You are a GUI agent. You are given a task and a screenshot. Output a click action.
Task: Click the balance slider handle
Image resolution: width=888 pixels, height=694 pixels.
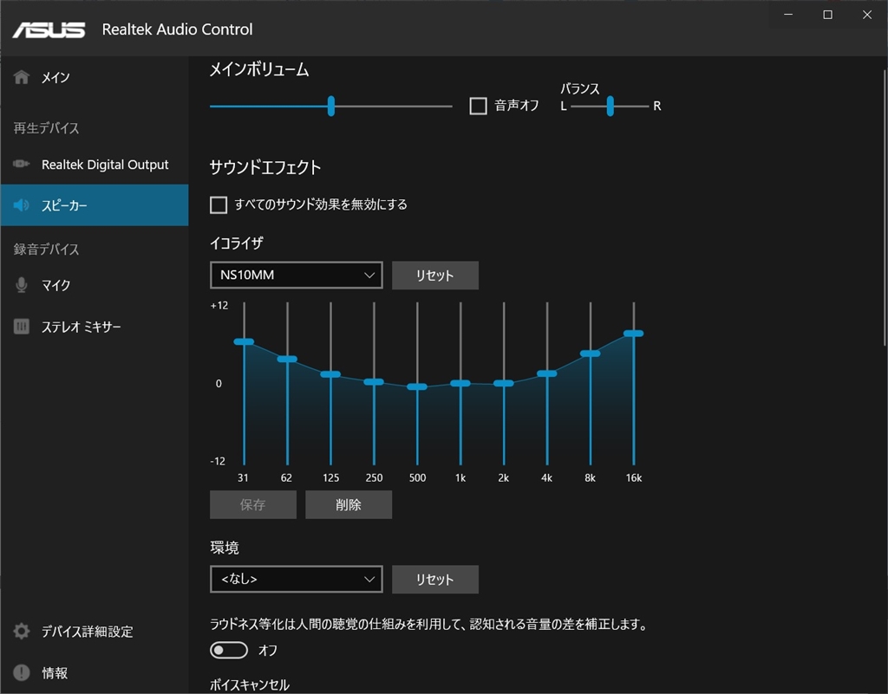610,106
